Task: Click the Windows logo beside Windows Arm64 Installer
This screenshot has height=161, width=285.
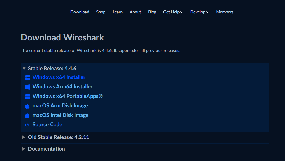Action: pyautogui.click(x=27, y=87)
